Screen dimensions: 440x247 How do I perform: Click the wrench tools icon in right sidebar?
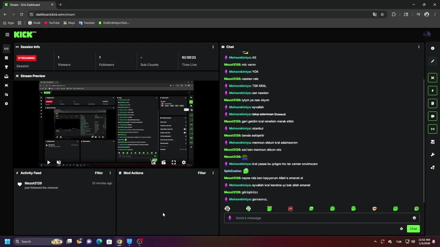tap(432, 155)
